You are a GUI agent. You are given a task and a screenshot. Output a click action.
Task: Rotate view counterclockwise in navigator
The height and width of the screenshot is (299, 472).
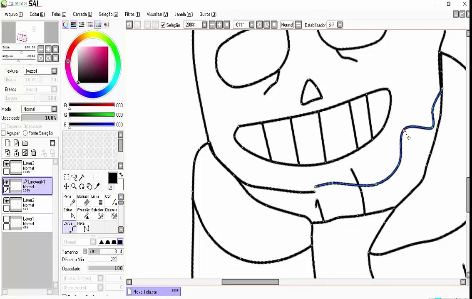41,58
